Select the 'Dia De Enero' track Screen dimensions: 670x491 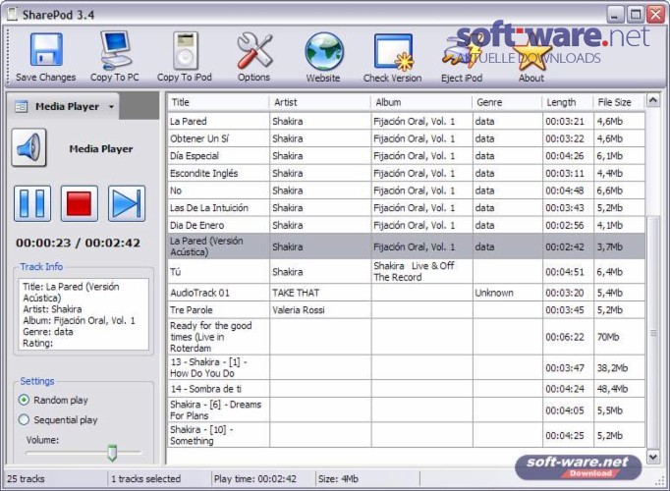406,225
